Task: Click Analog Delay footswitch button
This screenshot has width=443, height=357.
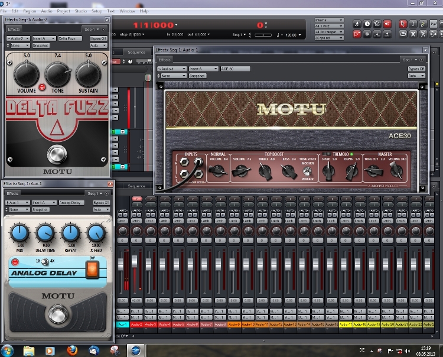Action: coord(58,314)
